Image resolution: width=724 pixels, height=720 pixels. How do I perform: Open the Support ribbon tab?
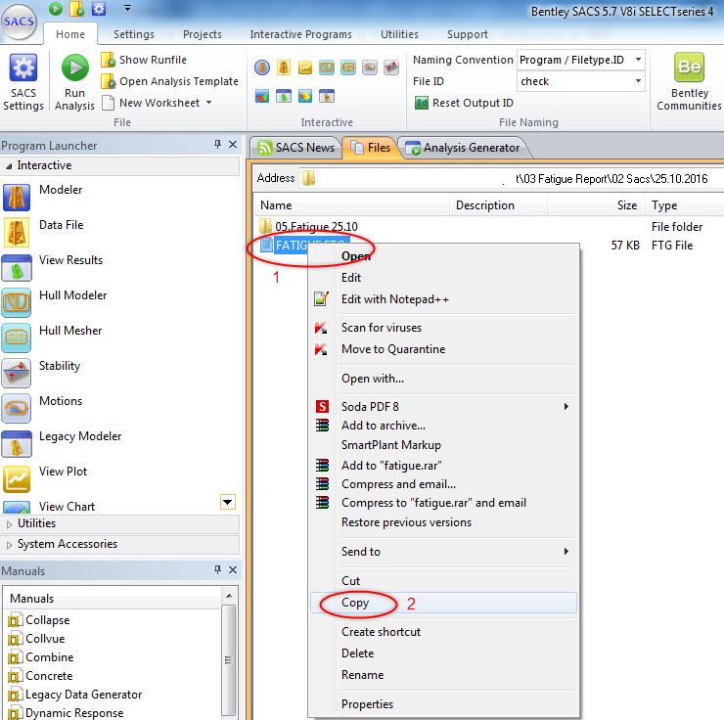tap(468, 34)
